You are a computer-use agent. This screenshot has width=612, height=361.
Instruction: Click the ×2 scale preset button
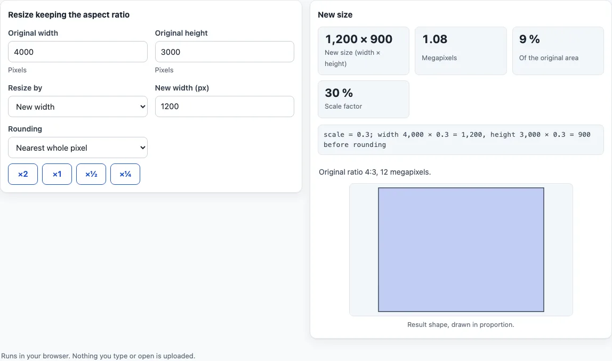[x=23, y=174]
